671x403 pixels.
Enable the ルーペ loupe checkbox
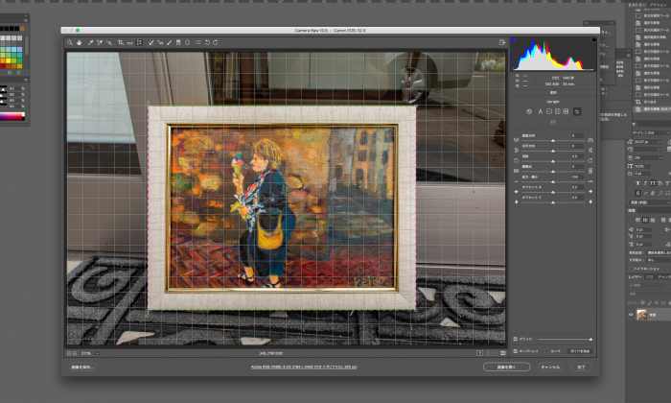(546, 351)
